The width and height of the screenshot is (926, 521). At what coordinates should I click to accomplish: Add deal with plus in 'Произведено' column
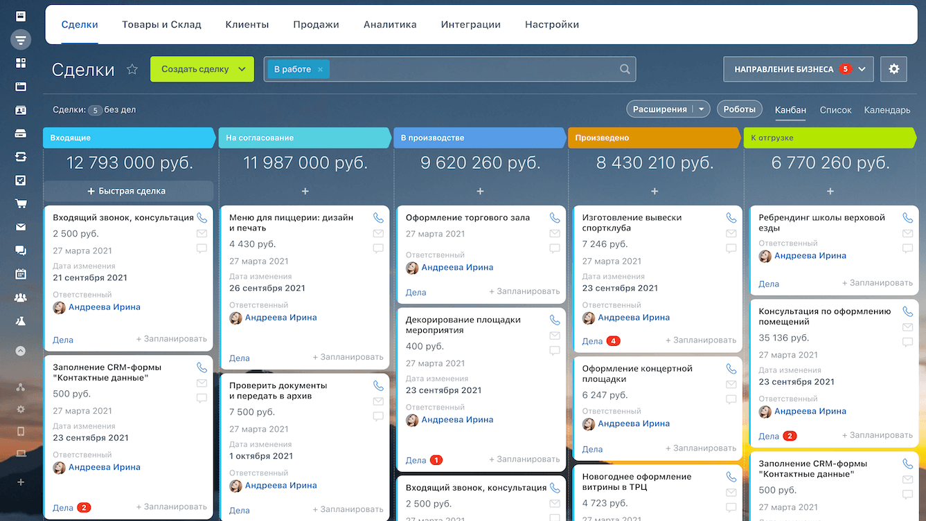click(655, 191)
